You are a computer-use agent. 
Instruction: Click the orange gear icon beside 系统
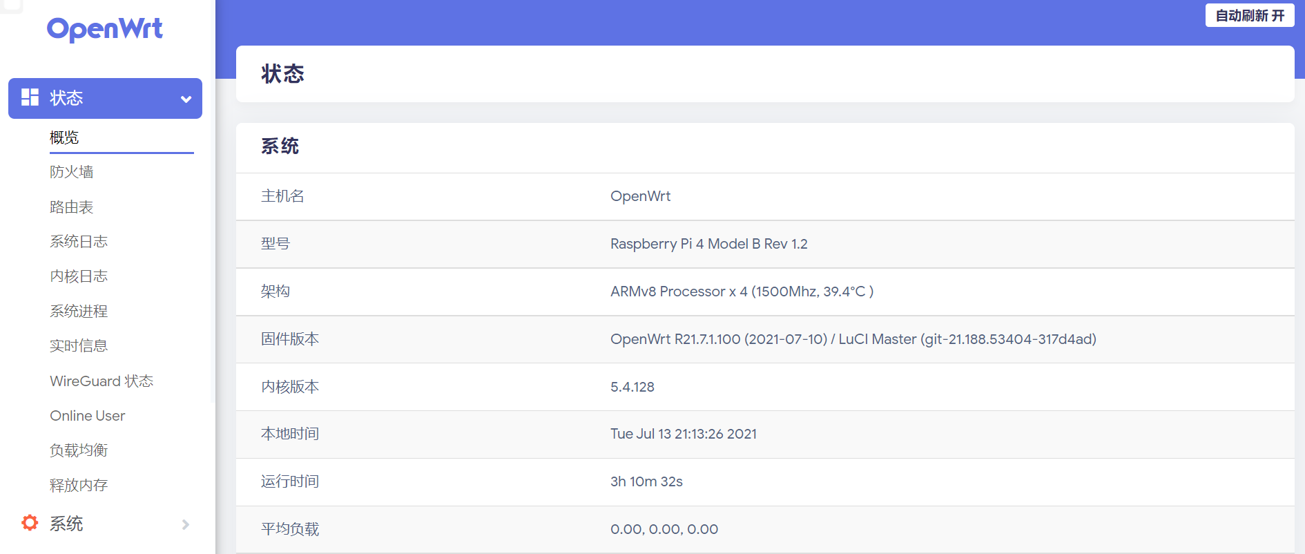[x=30, y=523]
